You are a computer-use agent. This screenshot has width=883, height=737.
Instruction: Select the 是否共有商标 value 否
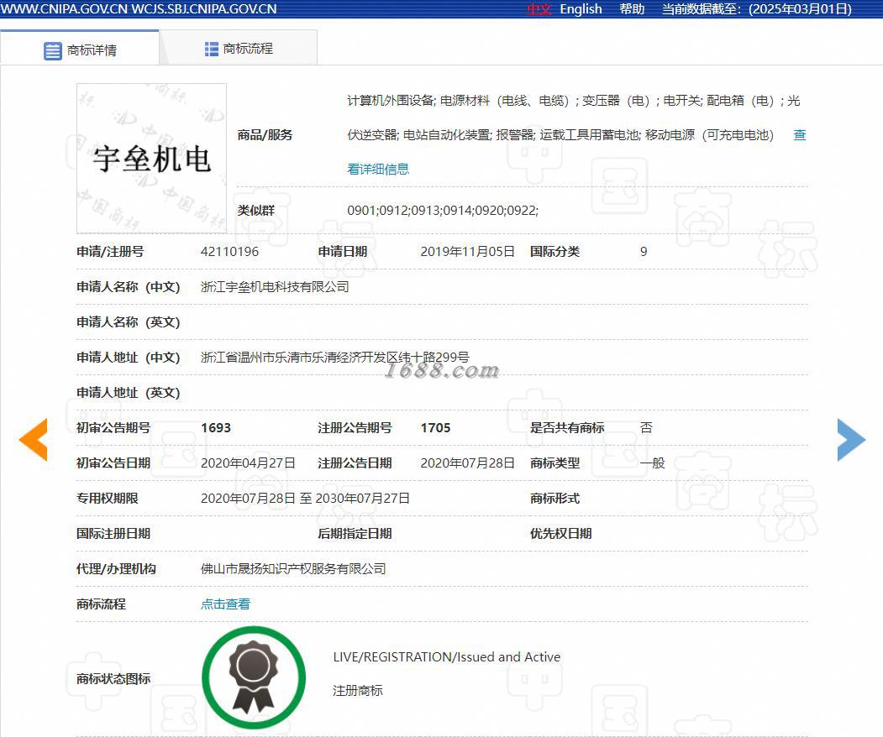pyautogui.click(x=646, y=427)
